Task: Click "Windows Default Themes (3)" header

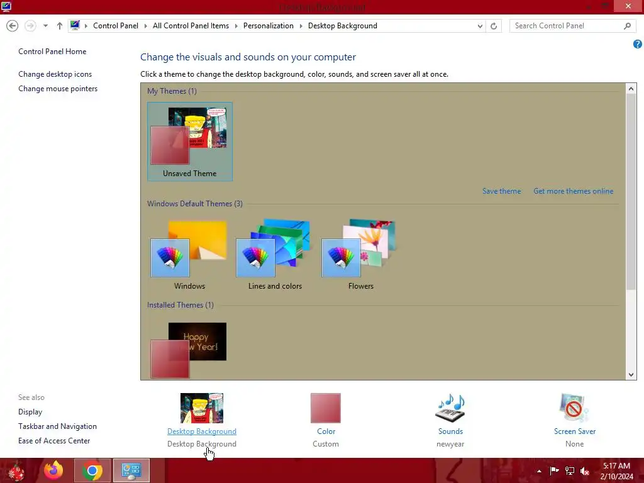Action: tap(195, 203)
